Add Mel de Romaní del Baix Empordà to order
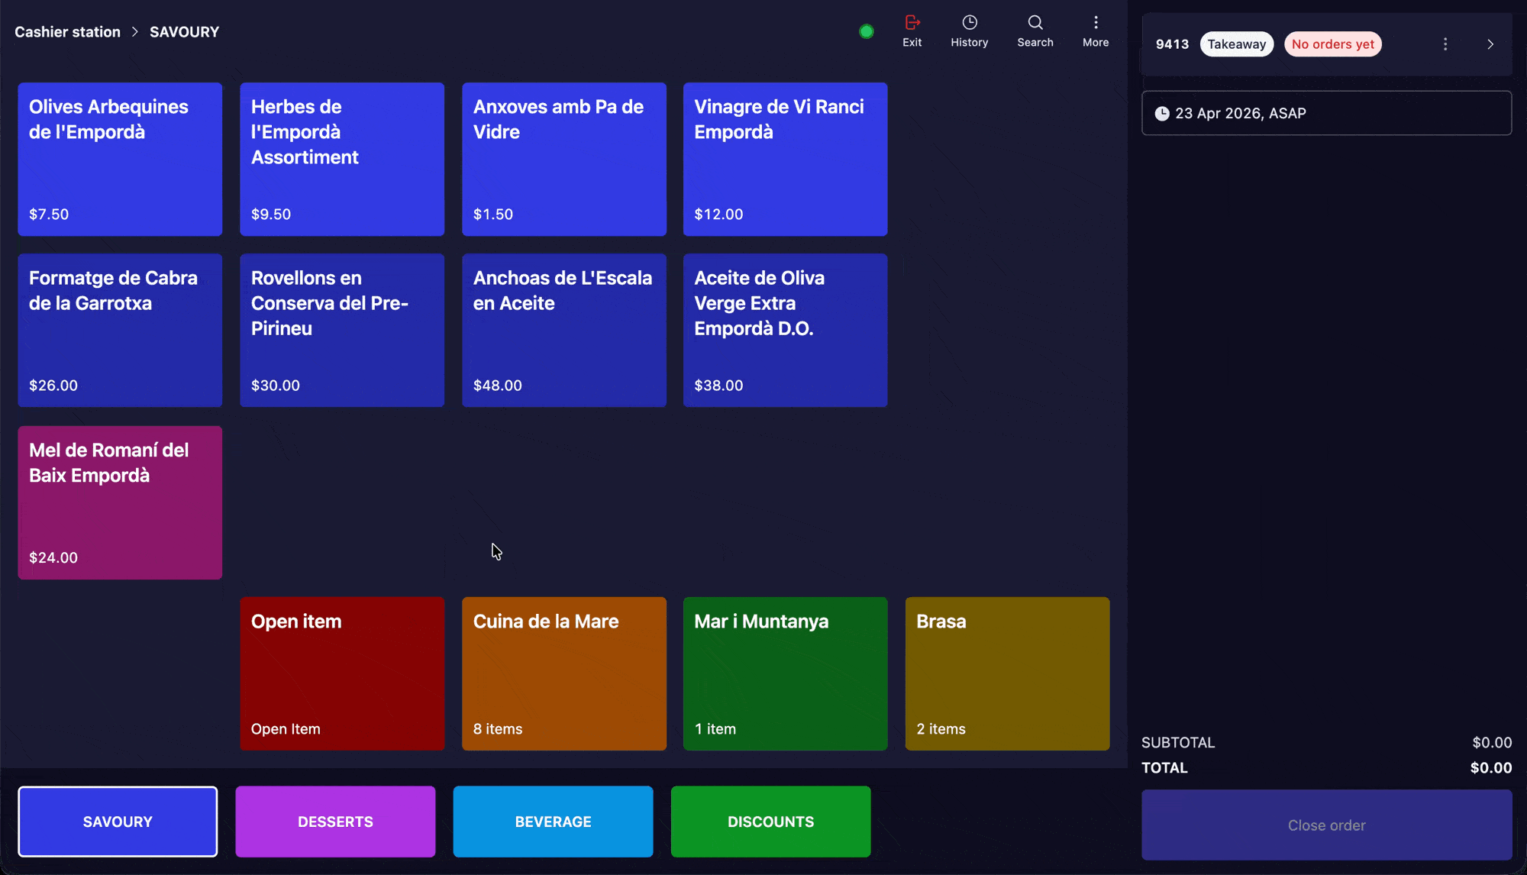Screen dimensions: 1527x875 point(119,502)
